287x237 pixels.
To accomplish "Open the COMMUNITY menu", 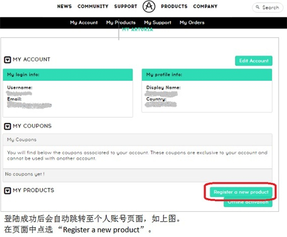I will [93, 6].
